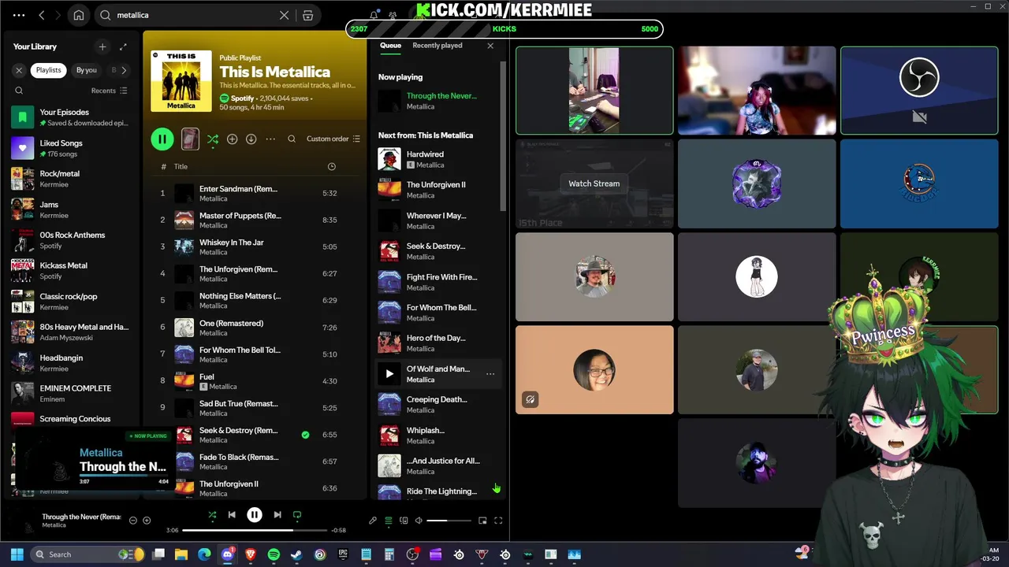The width and height of the screenshot is (1009, 567).
Task: Select Fight Fire With Fire in the queue
Action: [x=437, y=282]
